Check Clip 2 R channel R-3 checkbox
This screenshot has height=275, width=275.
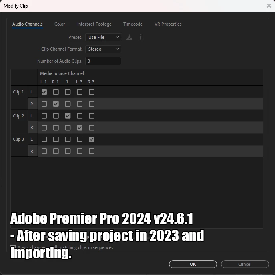[x=92, y=128]
